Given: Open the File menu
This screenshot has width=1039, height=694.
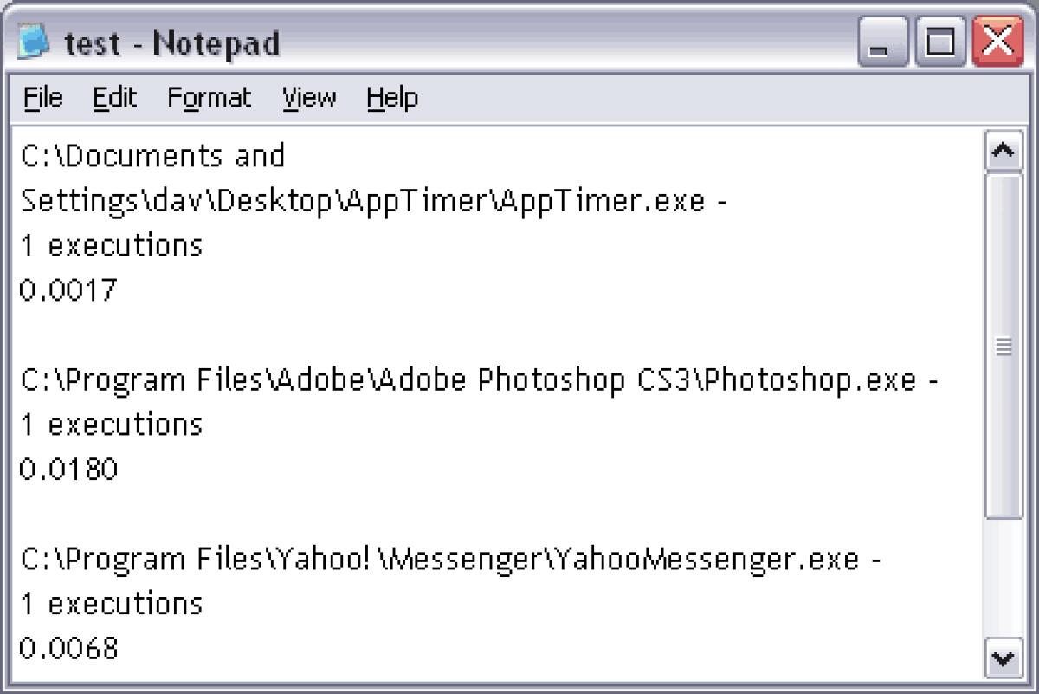Looking at the screenshot, I should click(42, 98).
